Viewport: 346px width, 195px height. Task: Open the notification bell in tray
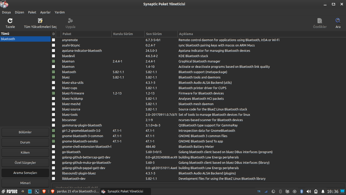coord(323,191)
